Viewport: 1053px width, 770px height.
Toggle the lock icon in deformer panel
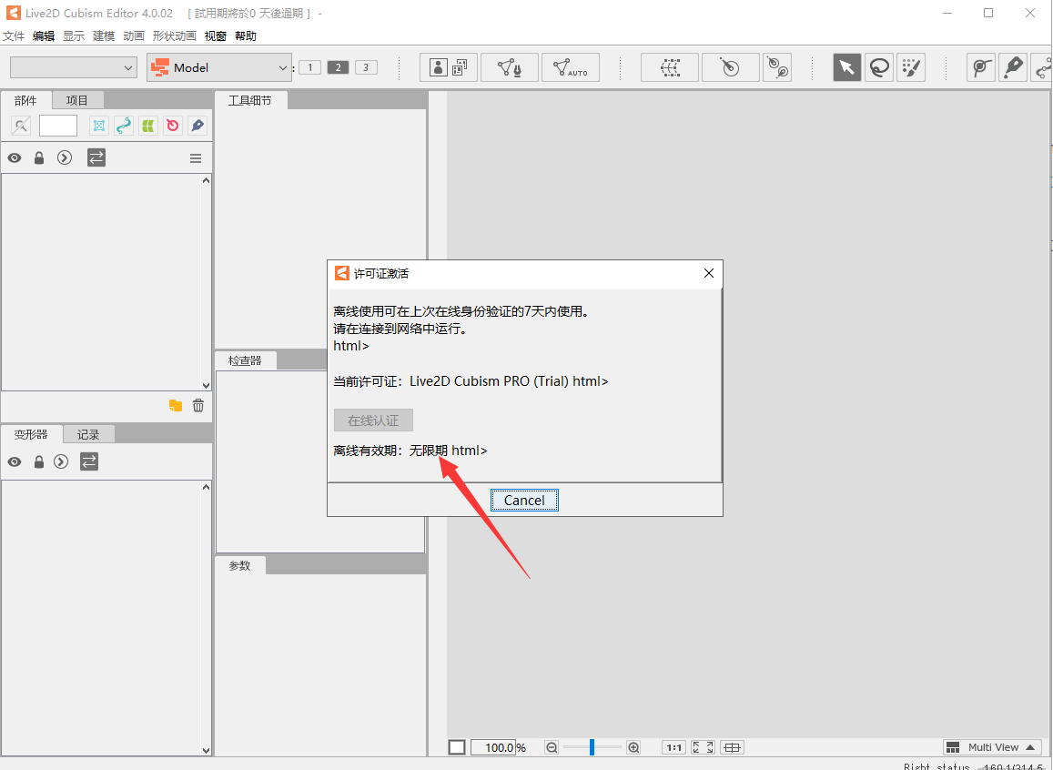click(x=39, y=461)
